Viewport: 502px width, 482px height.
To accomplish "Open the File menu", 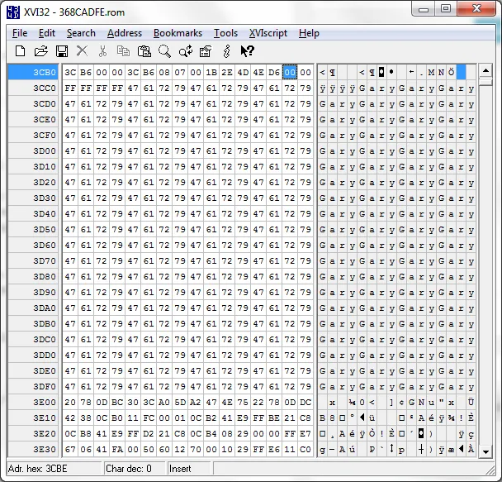I will 20,33.
